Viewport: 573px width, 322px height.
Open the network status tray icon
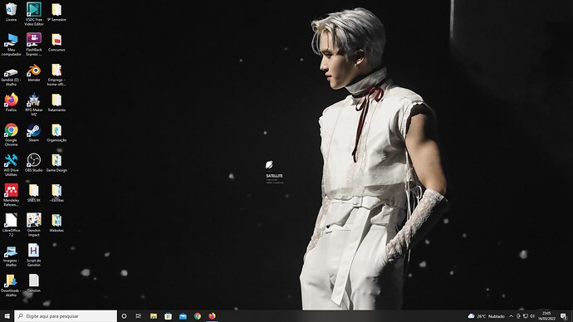526,316
